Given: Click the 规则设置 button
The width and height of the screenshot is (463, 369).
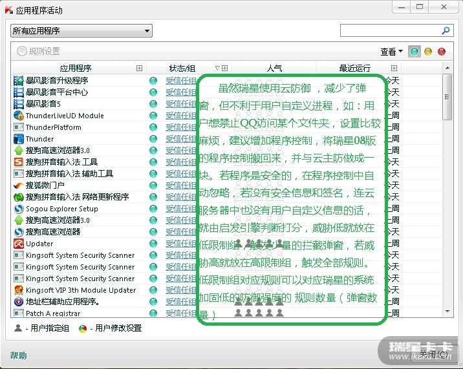Looking at the screenshot, I should coord(38,51).
